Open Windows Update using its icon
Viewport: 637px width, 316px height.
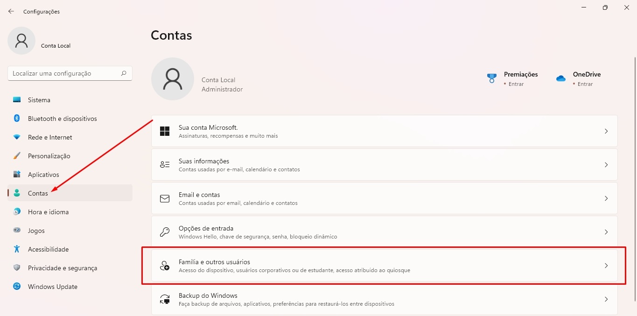coord(16,286)
